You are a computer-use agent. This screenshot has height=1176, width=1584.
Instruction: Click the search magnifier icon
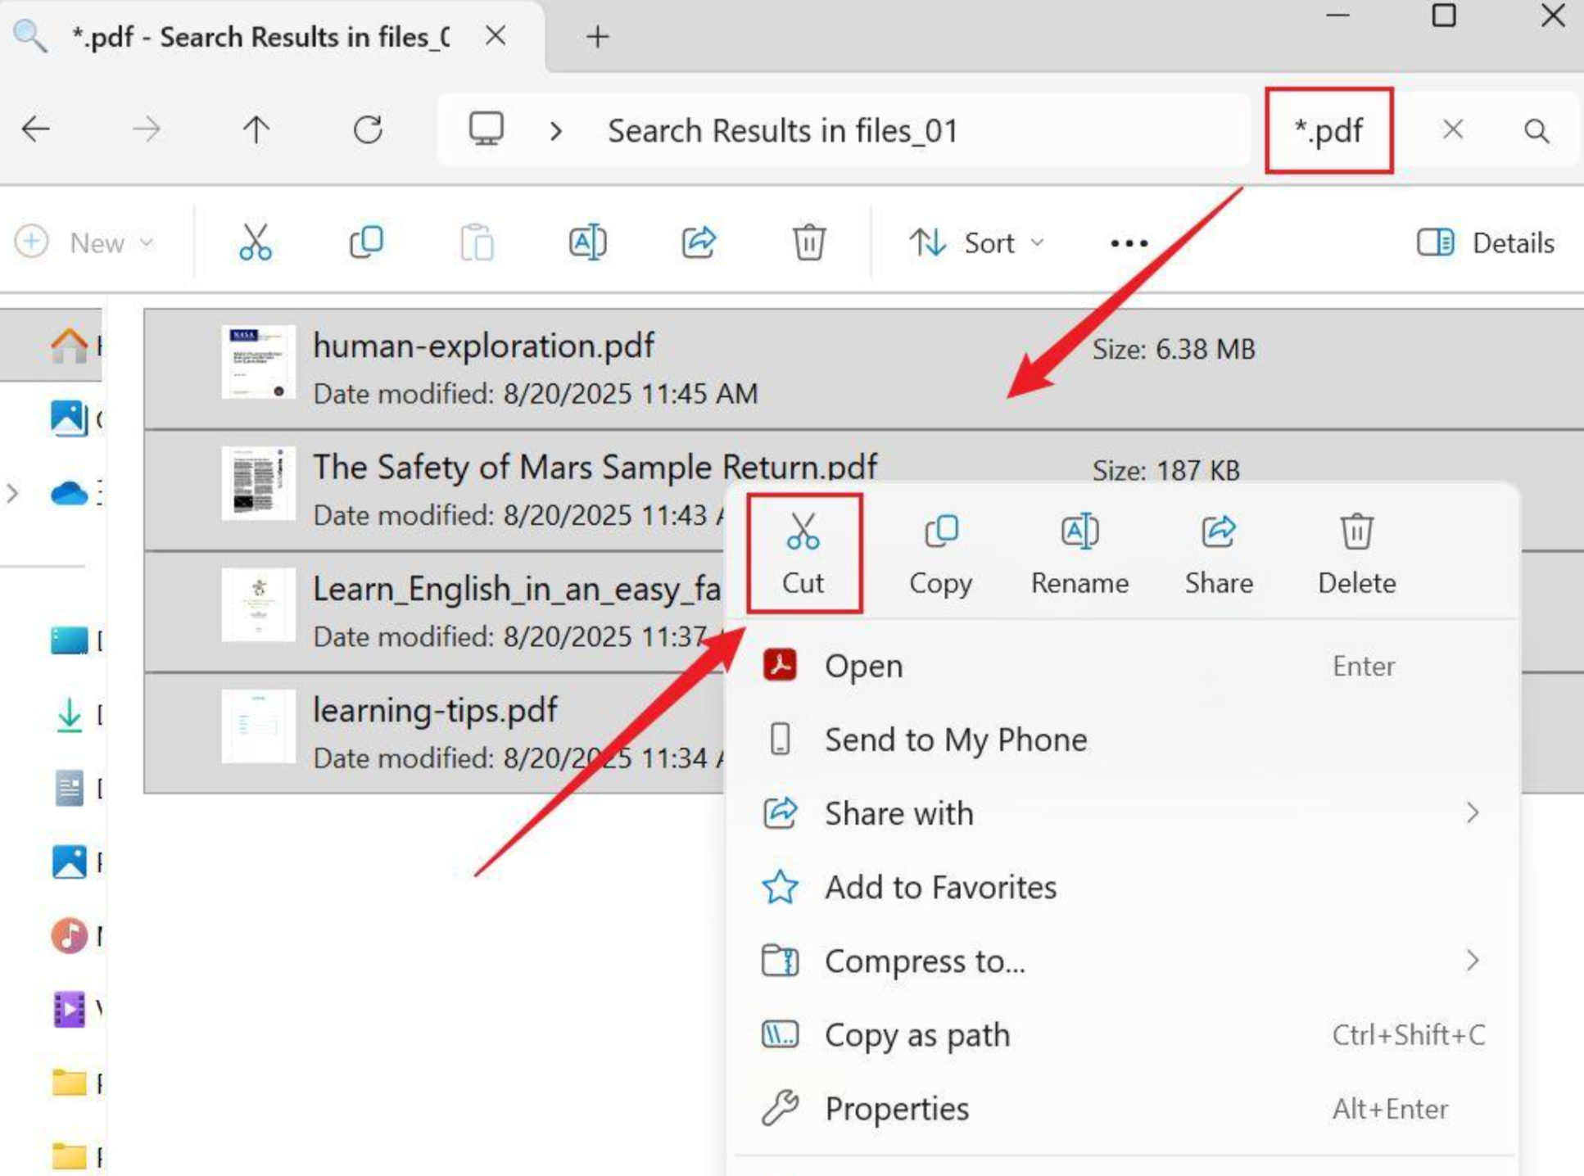coord(1536,131)
